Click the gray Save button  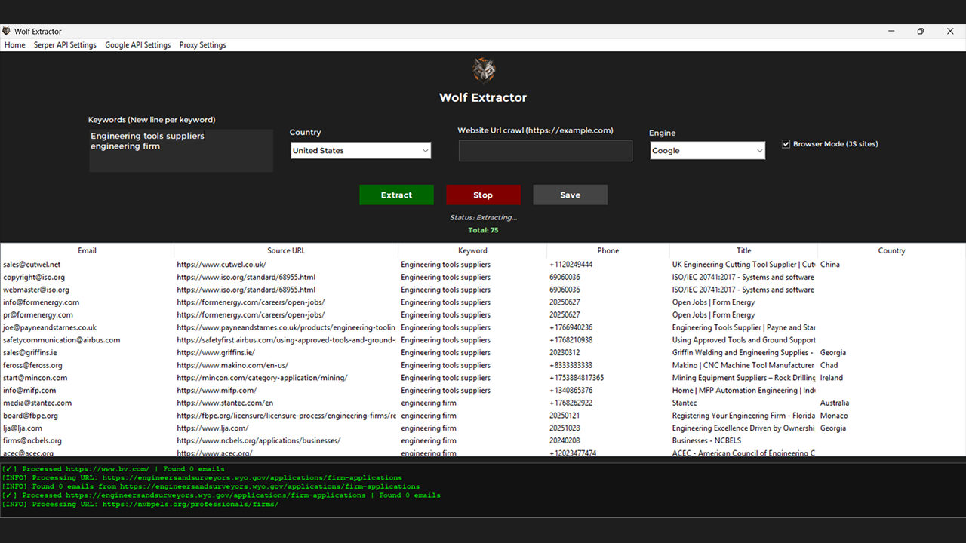point(570,195)
